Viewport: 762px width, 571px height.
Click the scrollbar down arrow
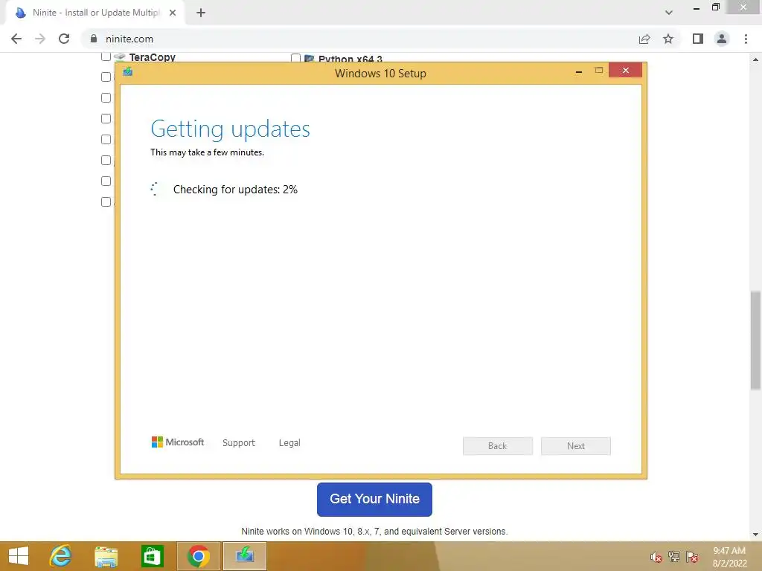(755, 535)
